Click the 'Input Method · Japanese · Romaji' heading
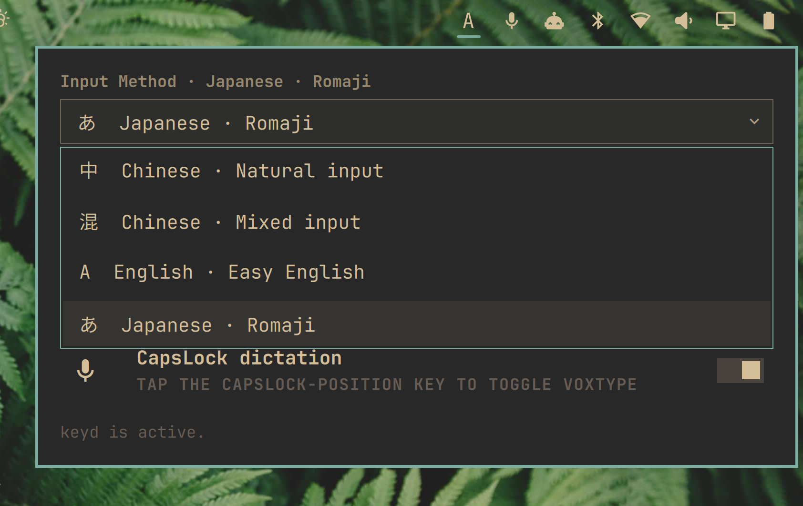 point(216,81)
